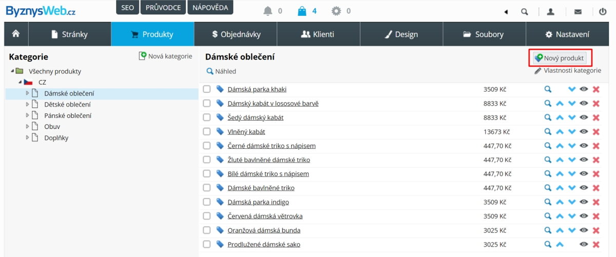Screen dimensions: 616x257
Task: Preview Dámská parka khaki with magnifier icon
Action: (548, 89)
